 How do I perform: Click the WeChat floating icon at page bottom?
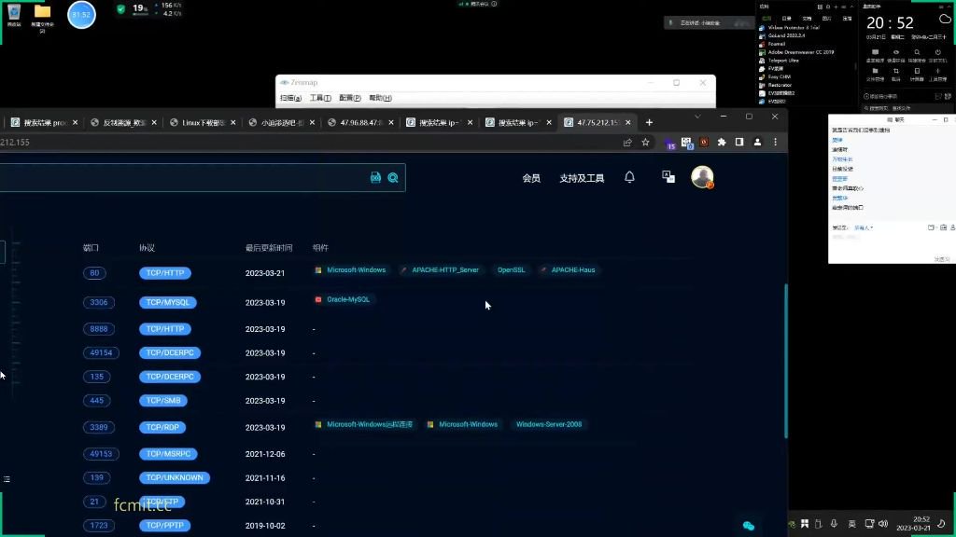[x=749, y=526]
